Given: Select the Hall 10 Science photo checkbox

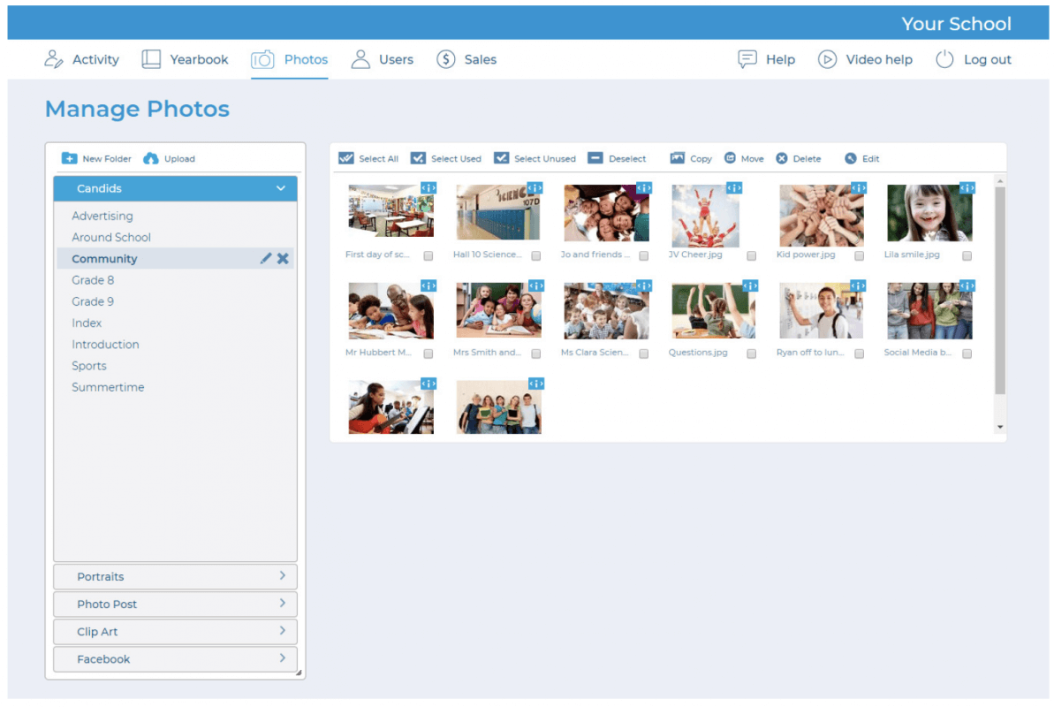Looking at the screenshot, I should (535, 255).
